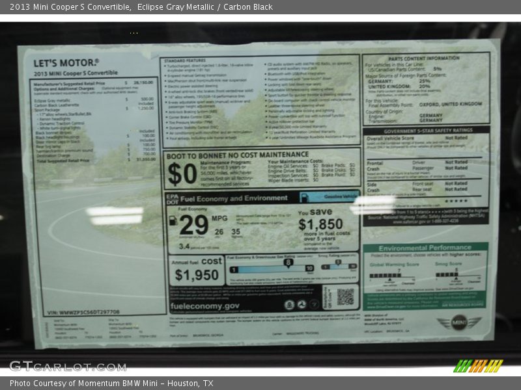Click the QR code on the fuel label
The width and height of the screenshot is (521, 390).
[345, 297]
